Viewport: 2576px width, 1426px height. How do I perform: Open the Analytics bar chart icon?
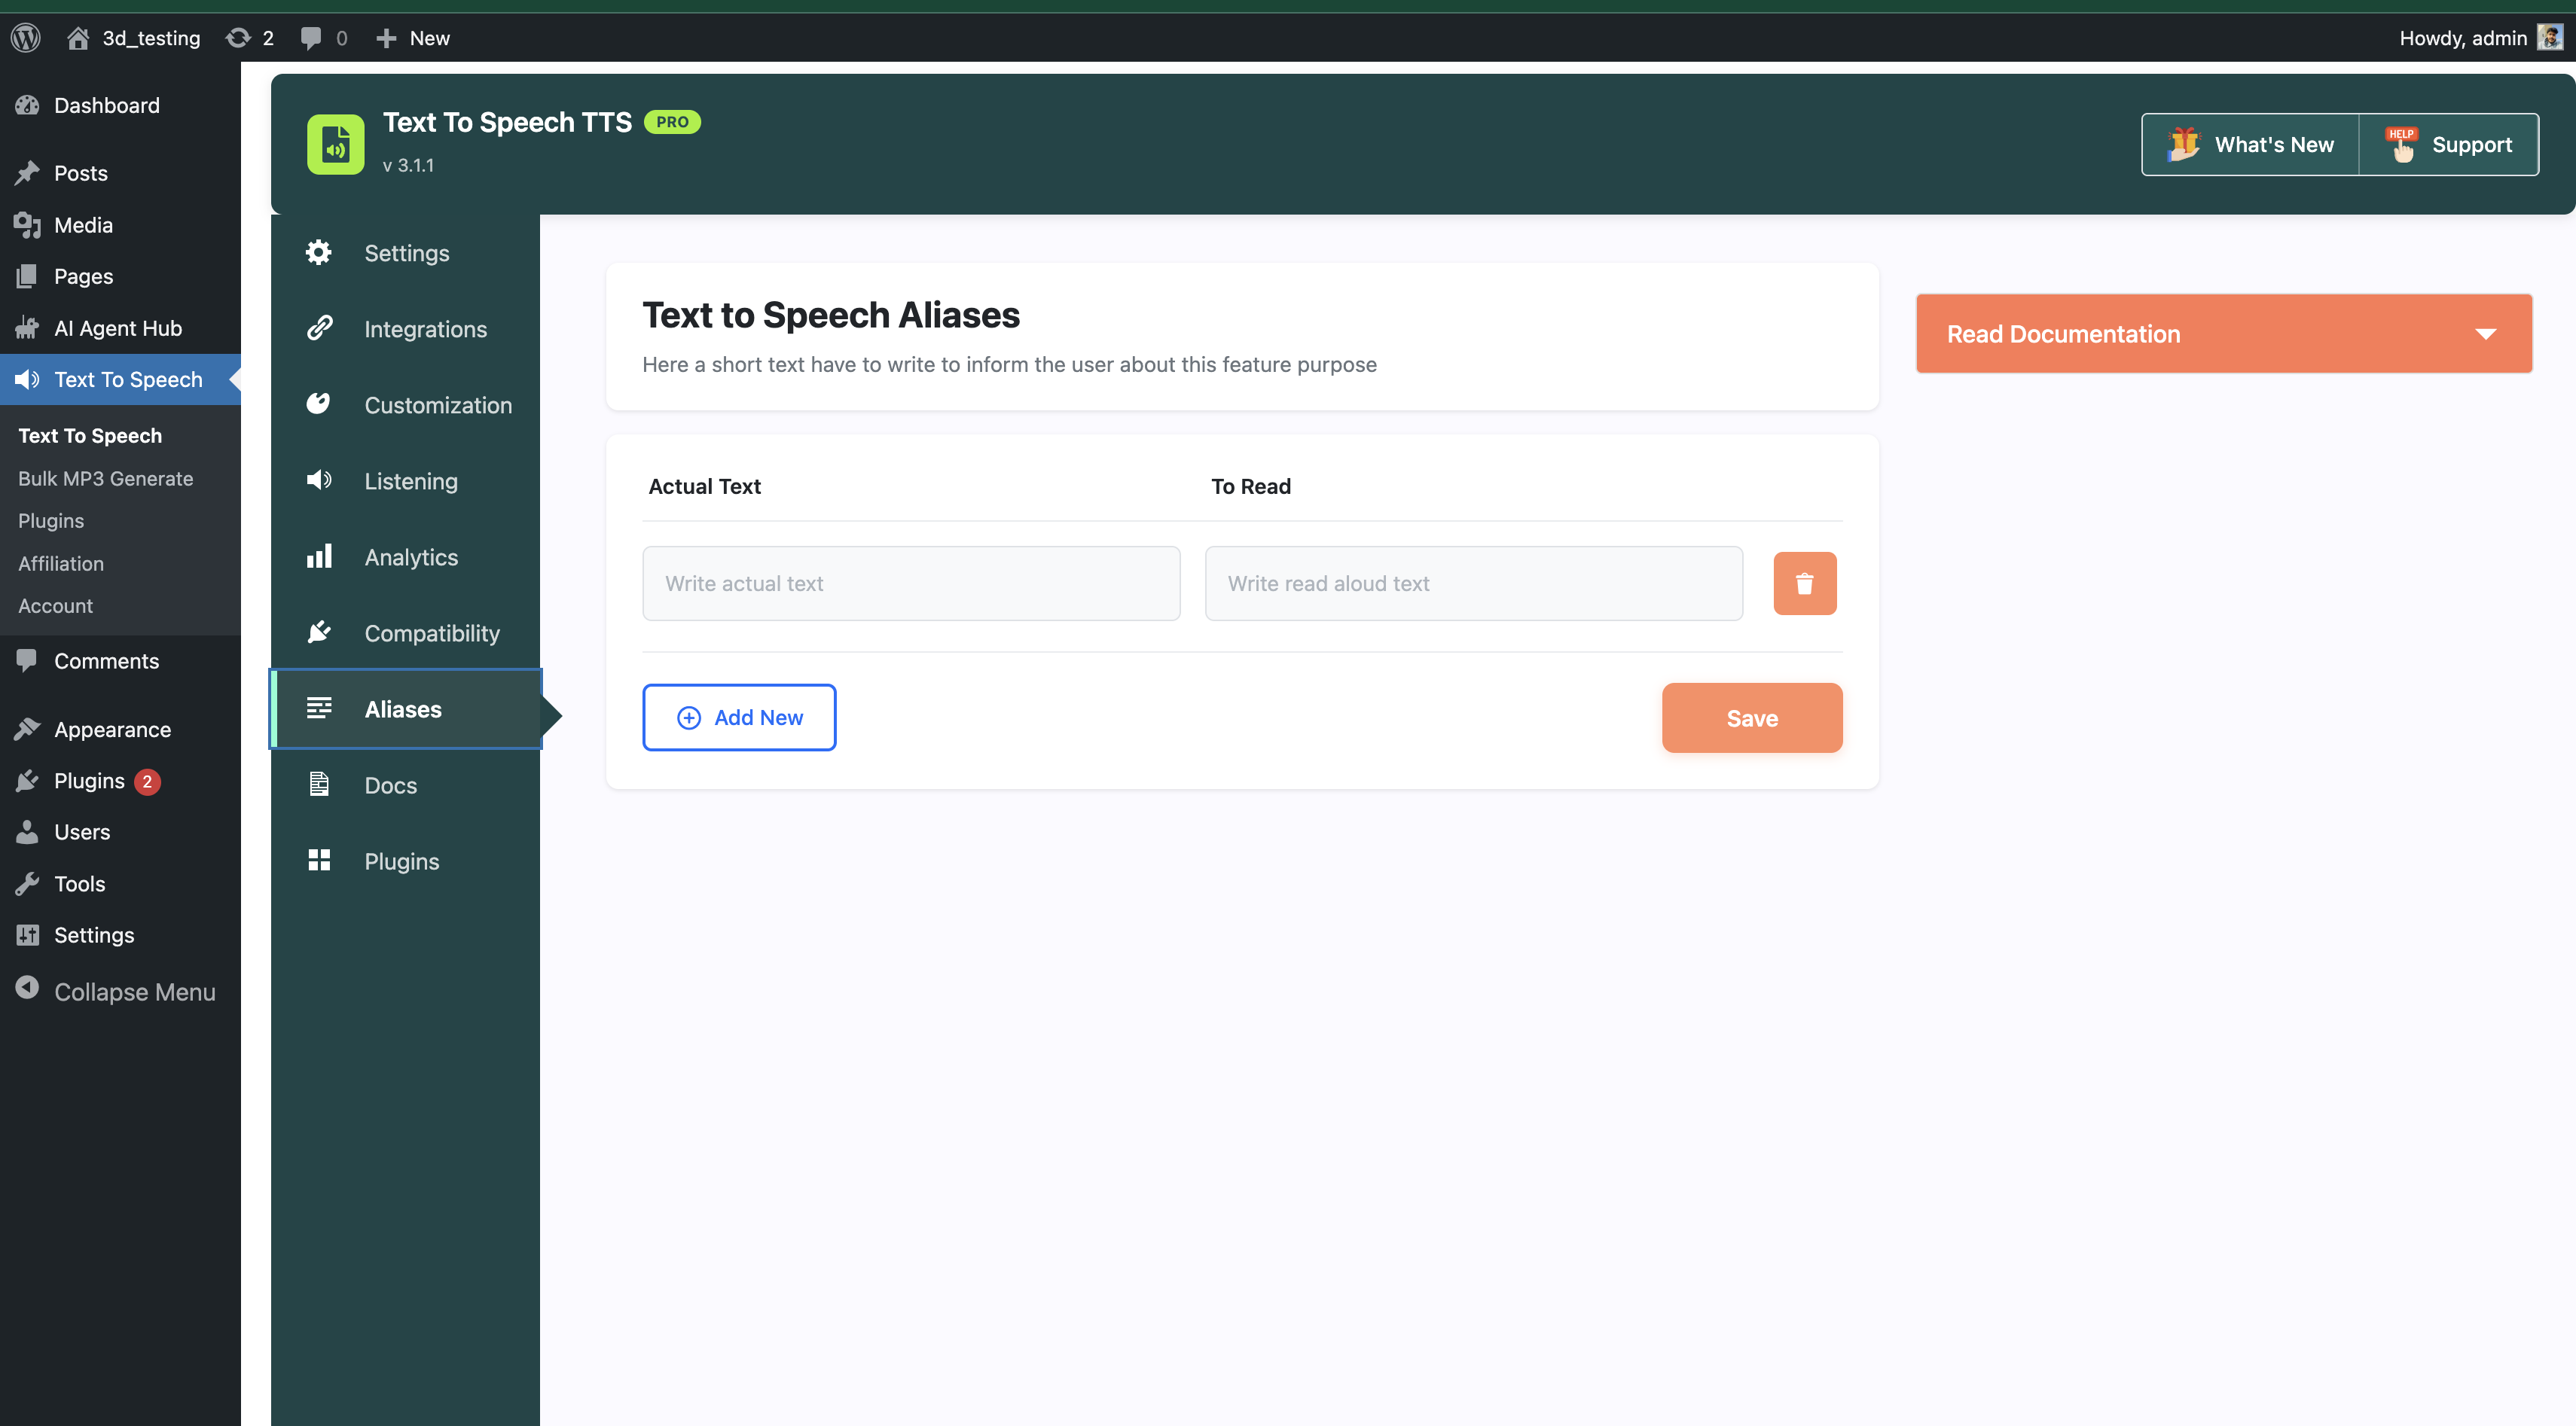click(x=318, y=556)
